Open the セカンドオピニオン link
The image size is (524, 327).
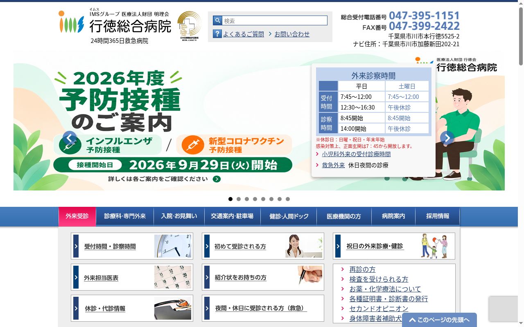pyautogui.click(x=379, y=309)
